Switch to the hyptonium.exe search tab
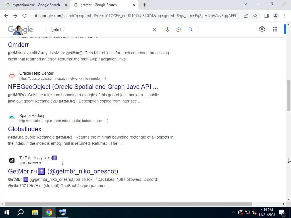This screenshot has width=291, height=218. [x=36, y=5]
